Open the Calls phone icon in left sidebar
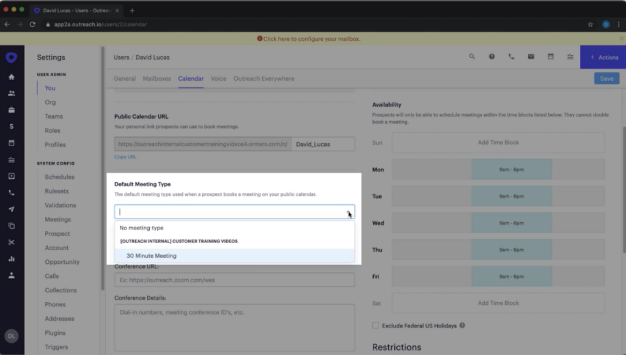The image size is (626, 355). (x=12, y=193)
